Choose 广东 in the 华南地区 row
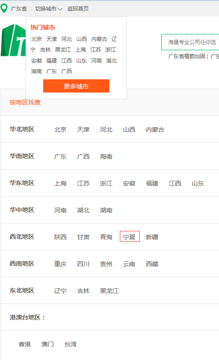Viewport: 219px width, 360px height. coord(60,156)
